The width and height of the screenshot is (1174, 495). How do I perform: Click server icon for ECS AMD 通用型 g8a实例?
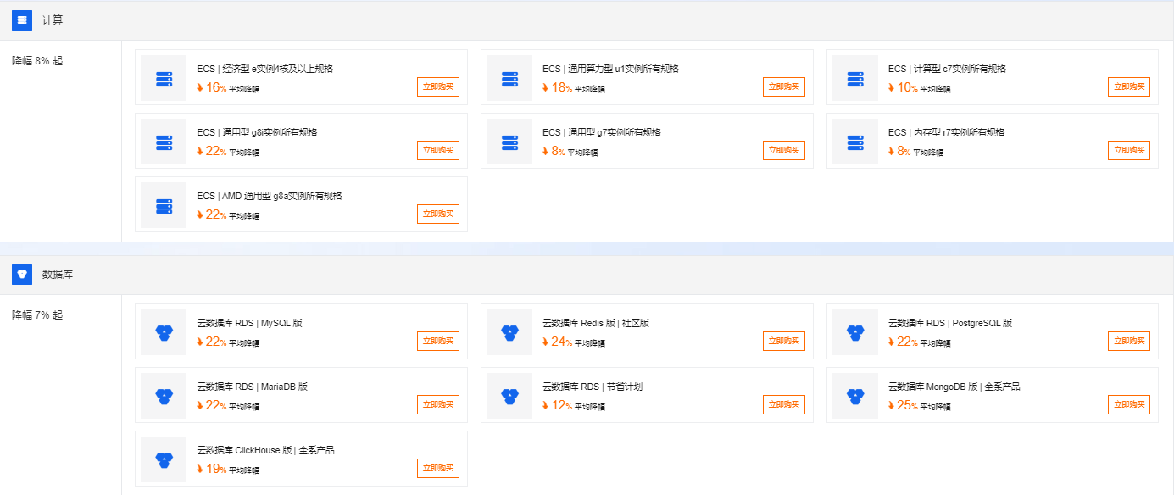(x=164, y=206)
